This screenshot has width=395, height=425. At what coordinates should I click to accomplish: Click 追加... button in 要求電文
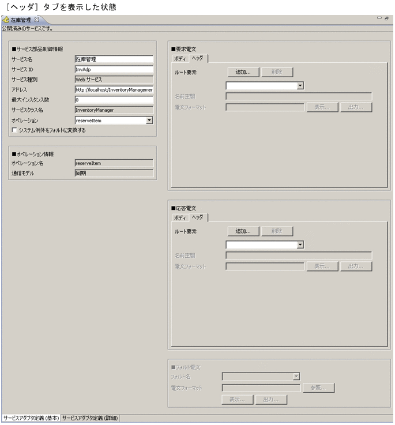243,72
